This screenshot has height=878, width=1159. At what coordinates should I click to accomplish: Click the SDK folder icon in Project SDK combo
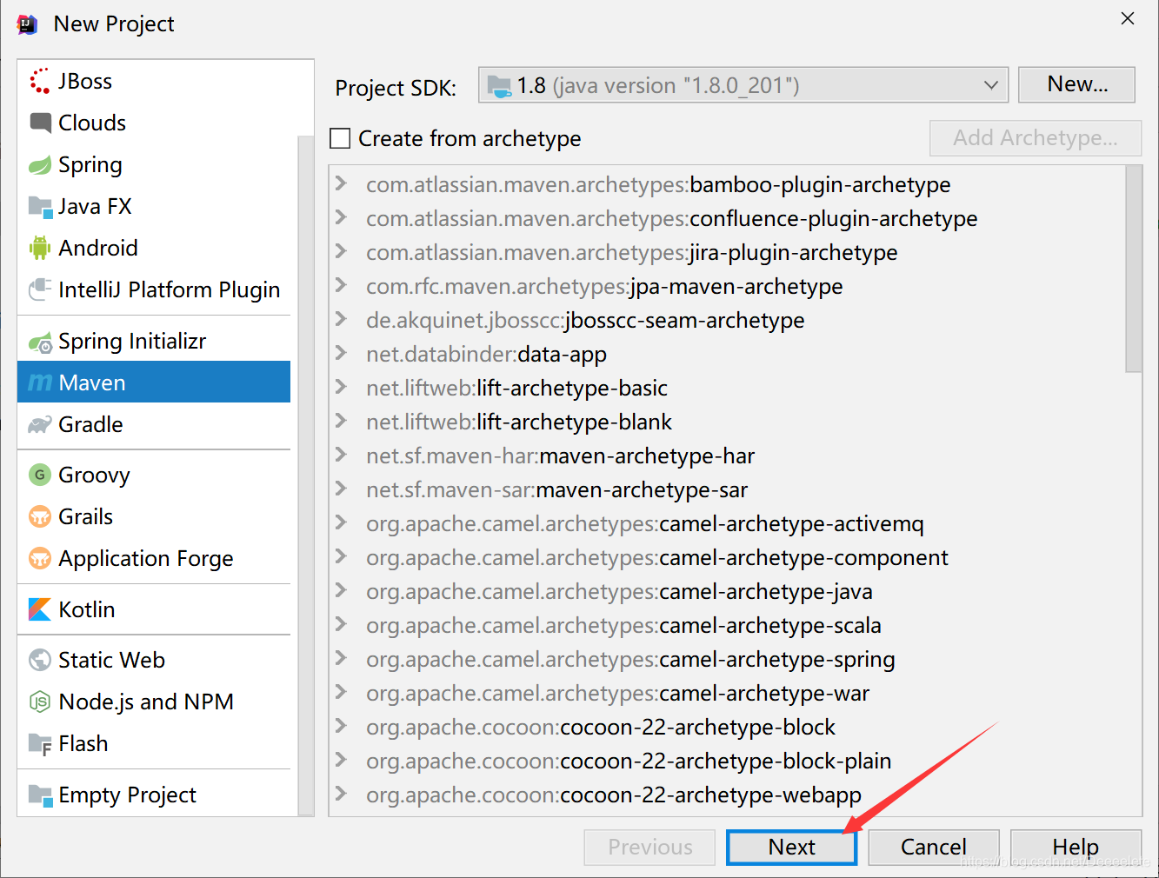click(499, 86)
